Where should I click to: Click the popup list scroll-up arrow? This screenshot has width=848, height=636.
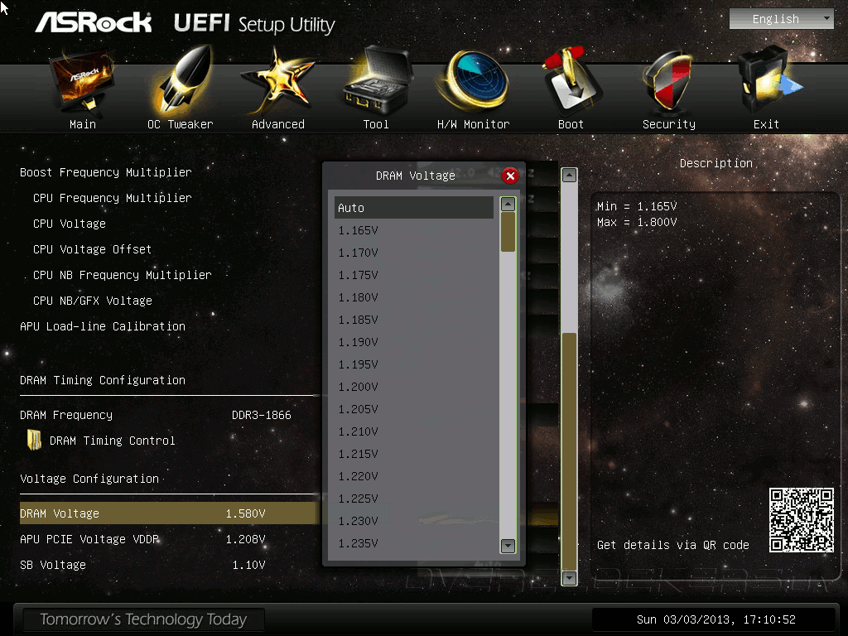click(x=508, y=204)
